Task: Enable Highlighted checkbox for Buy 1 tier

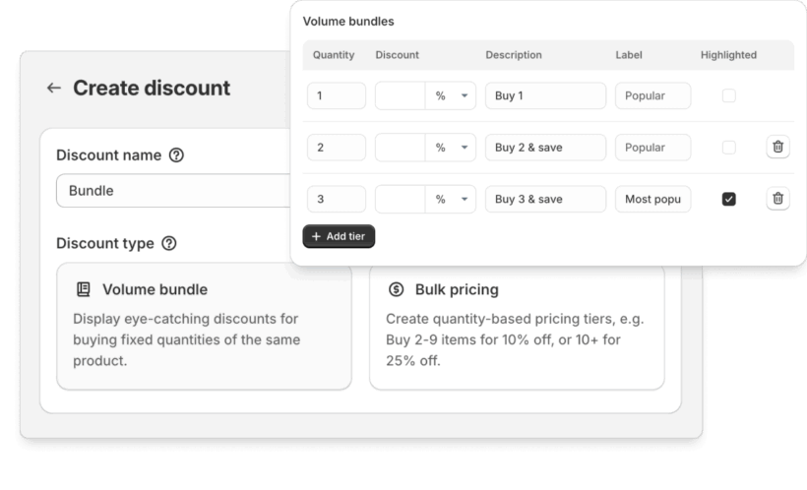Action: tap(728, 96)
